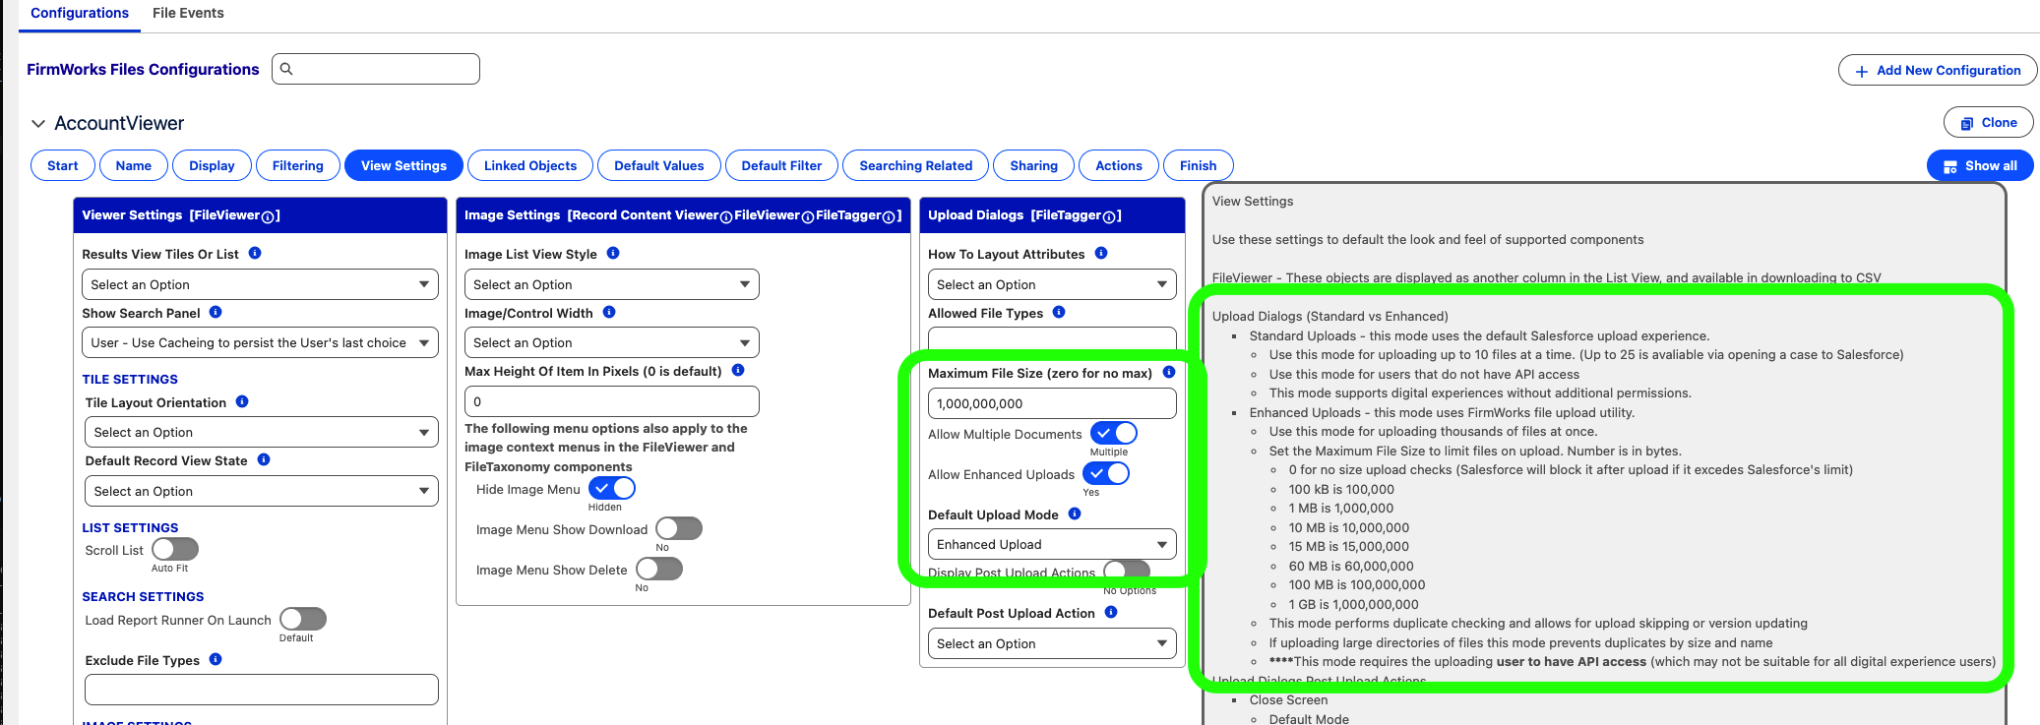Click info icon next to Default Upload Mode
This screenshot has width=2040, height=725.
click(x=1075, y=514)
